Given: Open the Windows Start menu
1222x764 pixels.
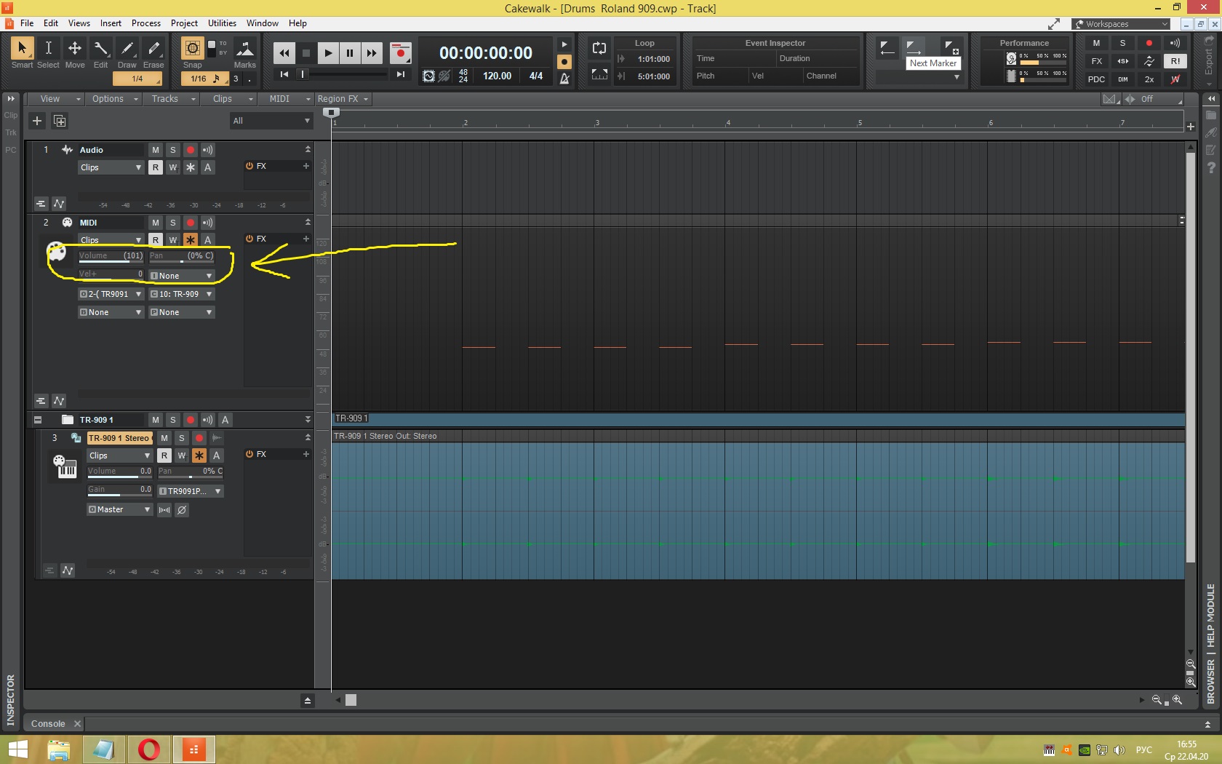Looking at the screenshot, I should point(17,749).
